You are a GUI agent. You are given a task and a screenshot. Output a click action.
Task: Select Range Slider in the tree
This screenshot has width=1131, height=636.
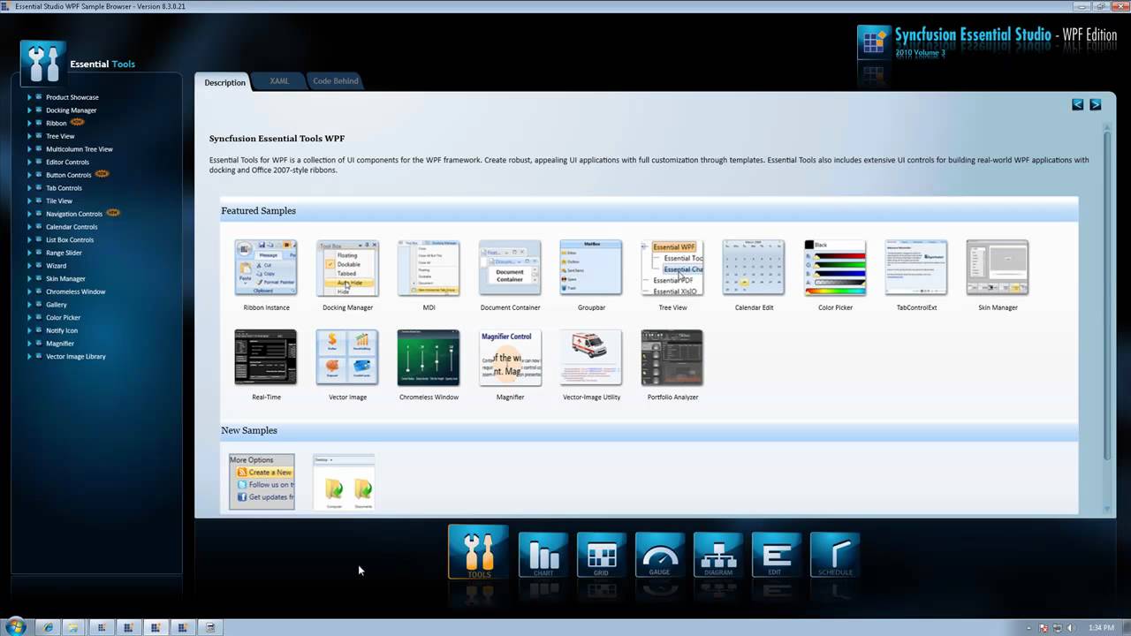64,253
